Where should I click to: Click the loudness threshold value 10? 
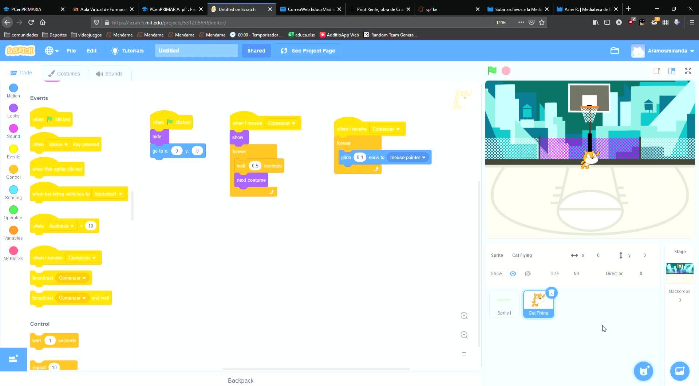click(x=91, y=226)
